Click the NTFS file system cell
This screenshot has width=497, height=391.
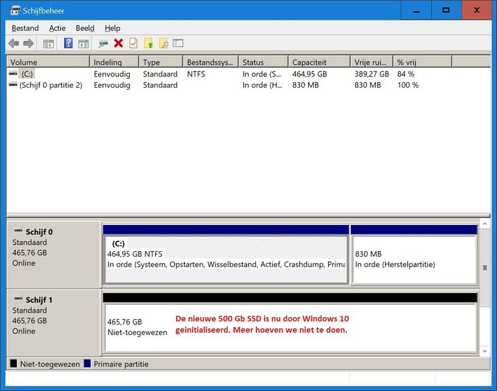196,74
